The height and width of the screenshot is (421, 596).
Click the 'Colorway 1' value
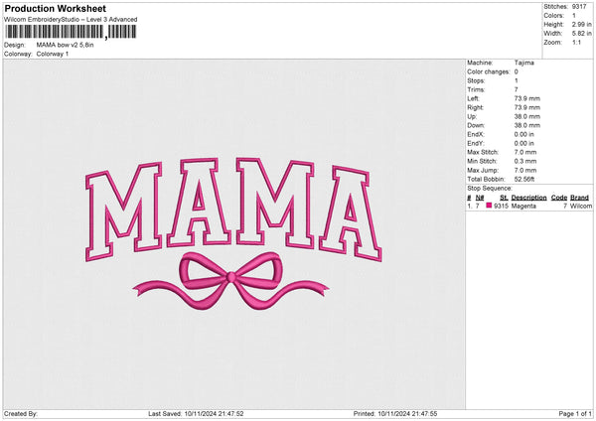53,54
